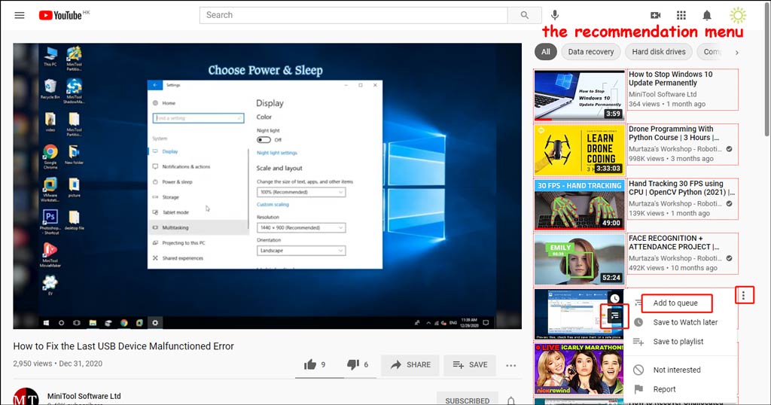
Task: Click Night light settings link in video
Action: pyautogui.click(x=277, y=153)
